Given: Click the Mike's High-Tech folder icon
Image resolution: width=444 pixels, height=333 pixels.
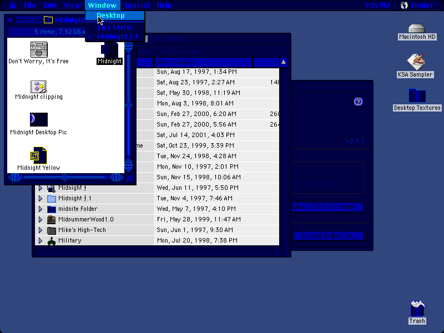Looking at the screenshot, I should pyautogui.click(x=51, y=230).
